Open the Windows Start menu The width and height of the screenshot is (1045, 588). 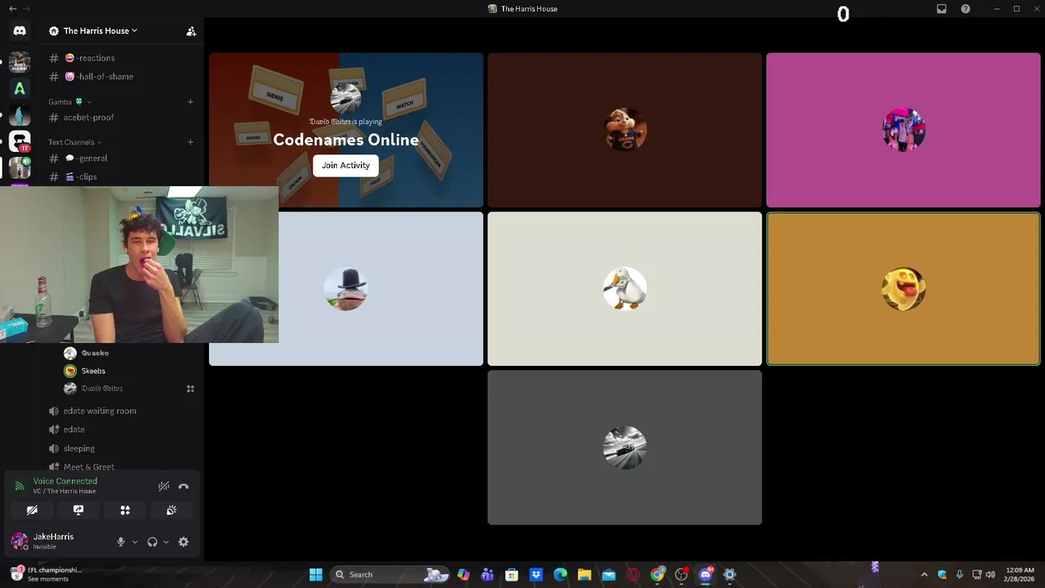[316, 575]
